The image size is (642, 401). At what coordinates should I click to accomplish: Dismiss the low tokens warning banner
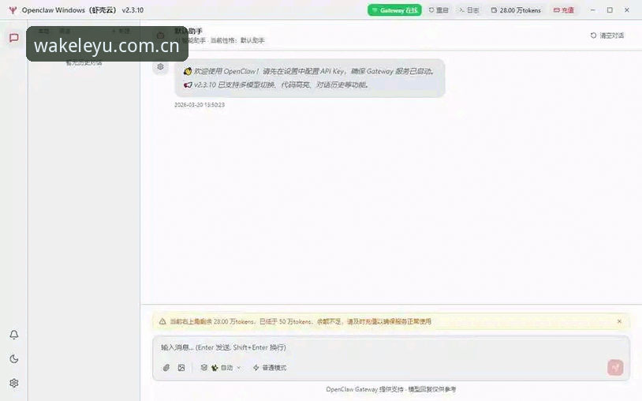(619, 321)
